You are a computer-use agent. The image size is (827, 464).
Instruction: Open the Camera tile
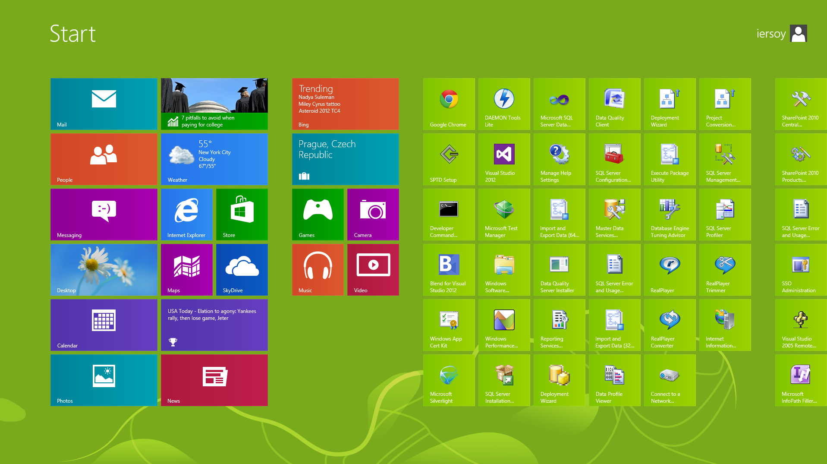[x=373, y=215]
